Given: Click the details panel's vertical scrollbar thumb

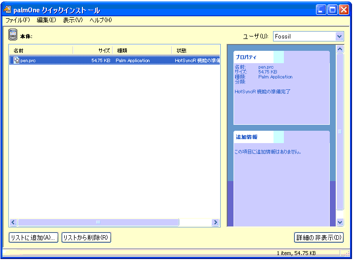Looking at the screenshot, I should click(340, 132).
